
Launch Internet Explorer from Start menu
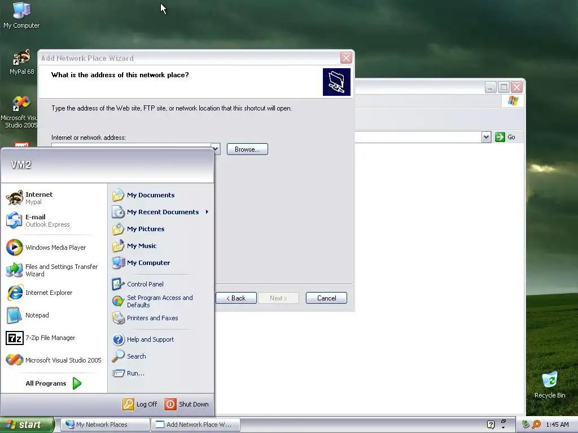[x=54, y=293]
